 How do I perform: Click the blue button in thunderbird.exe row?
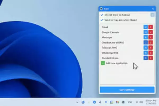[145, 58]
